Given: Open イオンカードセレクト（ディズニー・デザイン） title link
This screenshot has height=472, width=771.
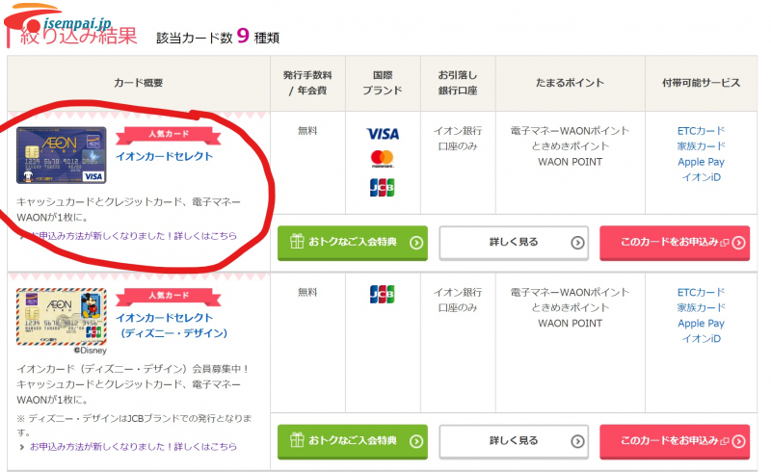Looking at the screenshot, I should (x=172, y=326).
